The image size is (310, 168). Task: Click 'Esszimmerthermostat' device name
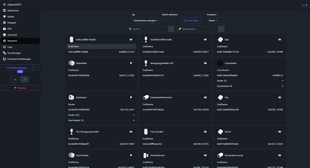[x=161, y=97]
